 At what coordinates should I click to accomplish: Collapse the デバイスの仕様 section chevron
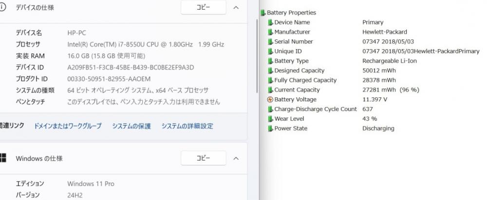[236, 8]
